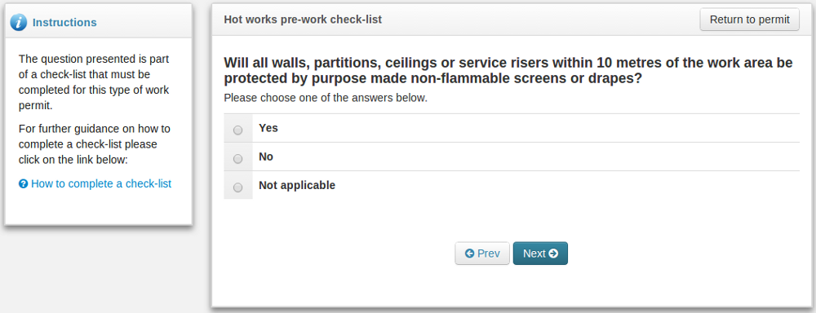Screen dimensions: 816x313
Task: Go back with the Prev button
Action: click(x=482, y=253)
